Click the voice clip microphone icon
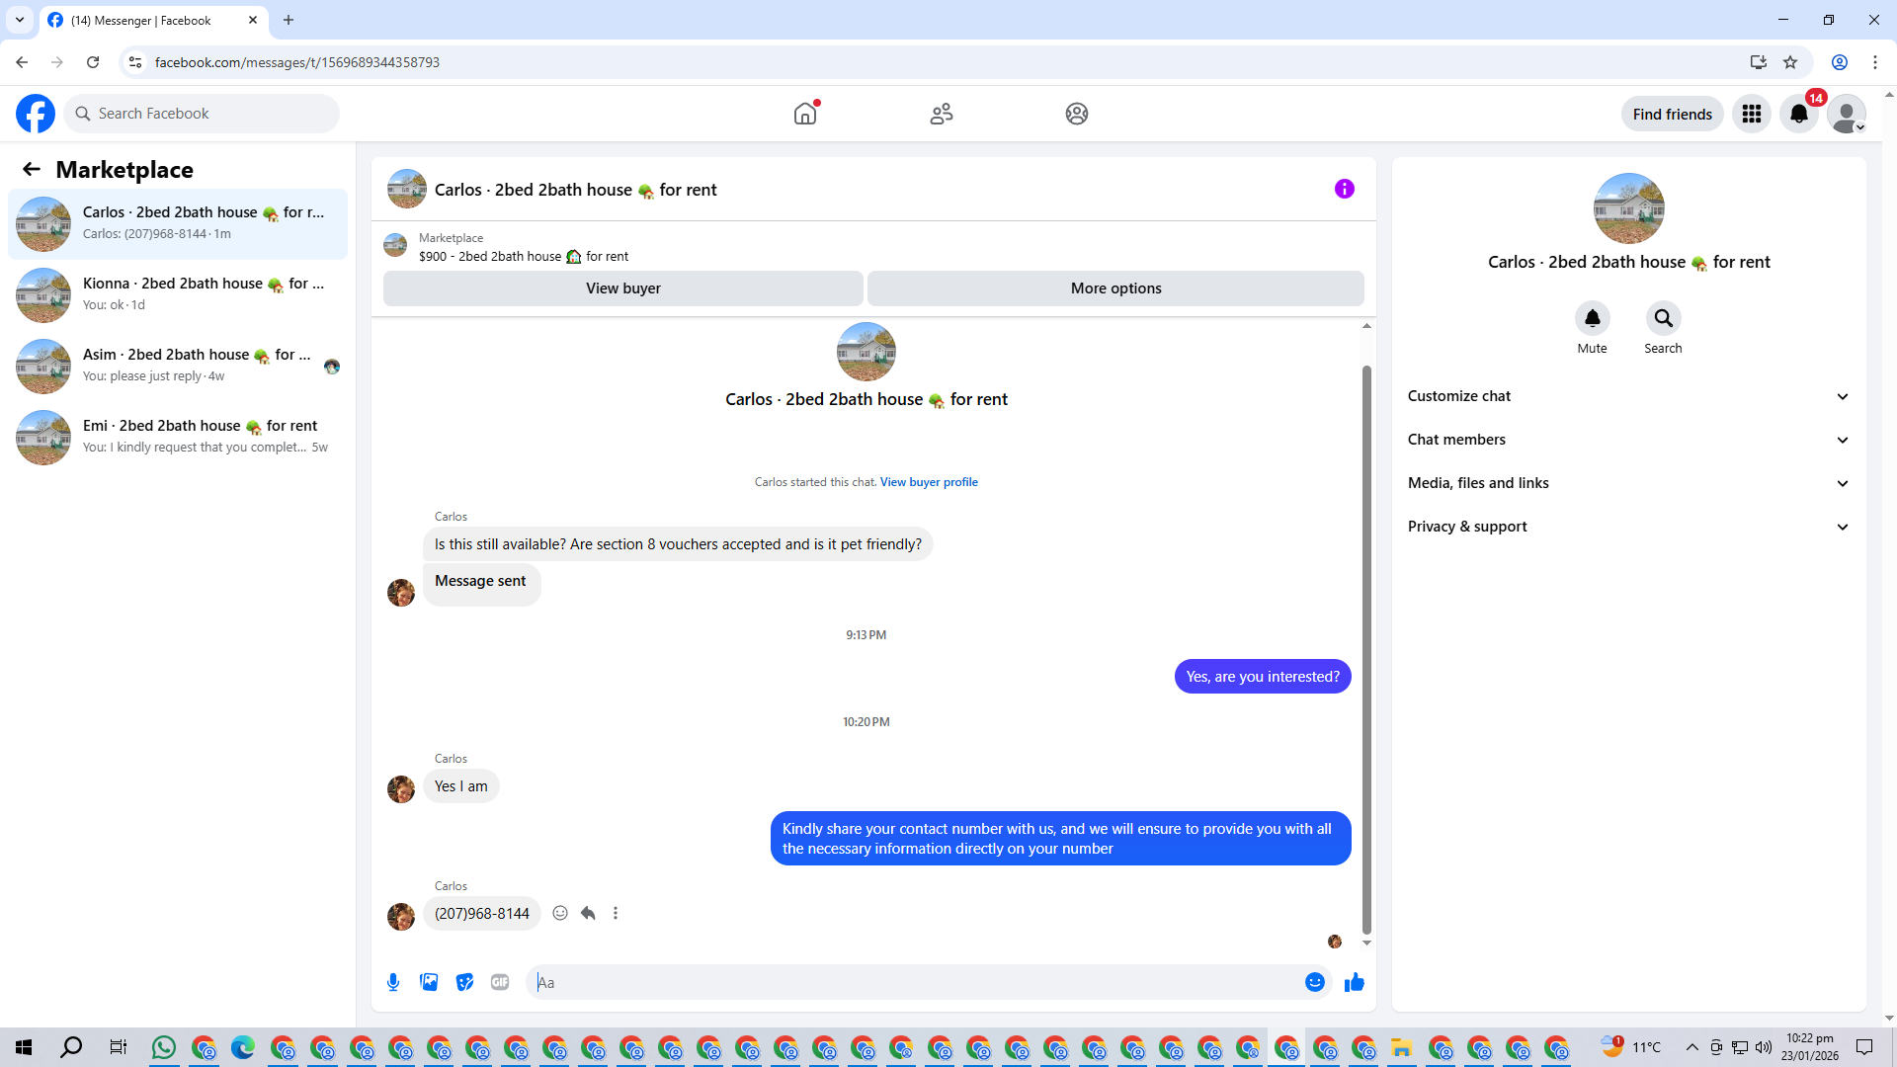This screenshot has width=1897, height=1067. pos(393,982)
